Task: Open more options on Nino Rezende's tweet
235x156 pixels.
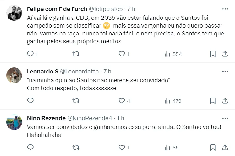Action: coord(225,118)
